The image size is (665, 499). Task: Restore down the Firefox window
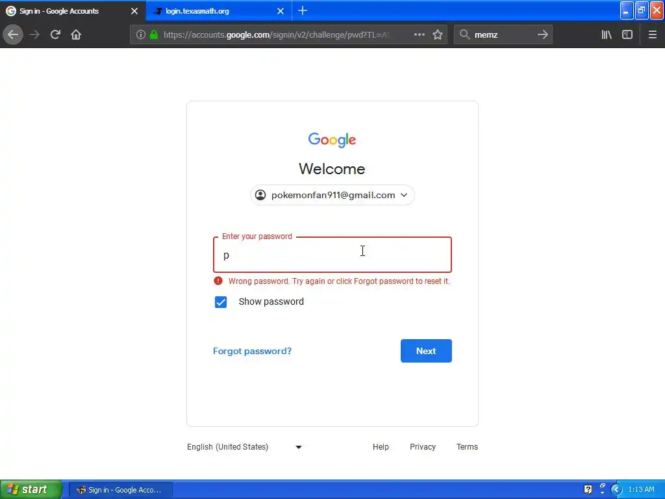(x=641, y=10)
